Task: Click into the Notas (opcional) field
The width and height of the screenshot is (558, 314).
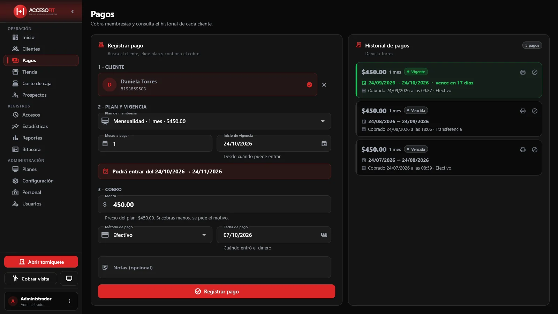Action: [214, 267]
